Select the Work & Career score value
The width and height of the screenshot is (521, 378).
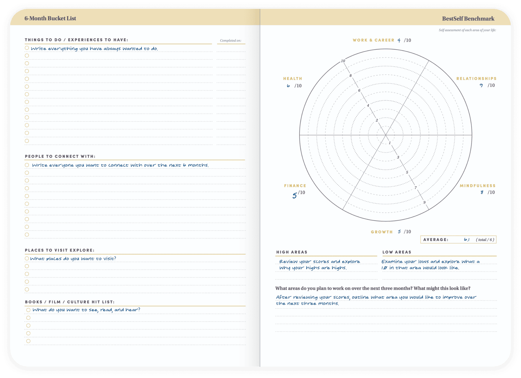click(x=399, y=40)
